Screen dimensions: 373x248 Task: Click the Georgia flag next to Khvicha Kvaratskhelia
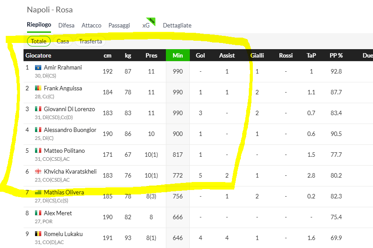38,171
